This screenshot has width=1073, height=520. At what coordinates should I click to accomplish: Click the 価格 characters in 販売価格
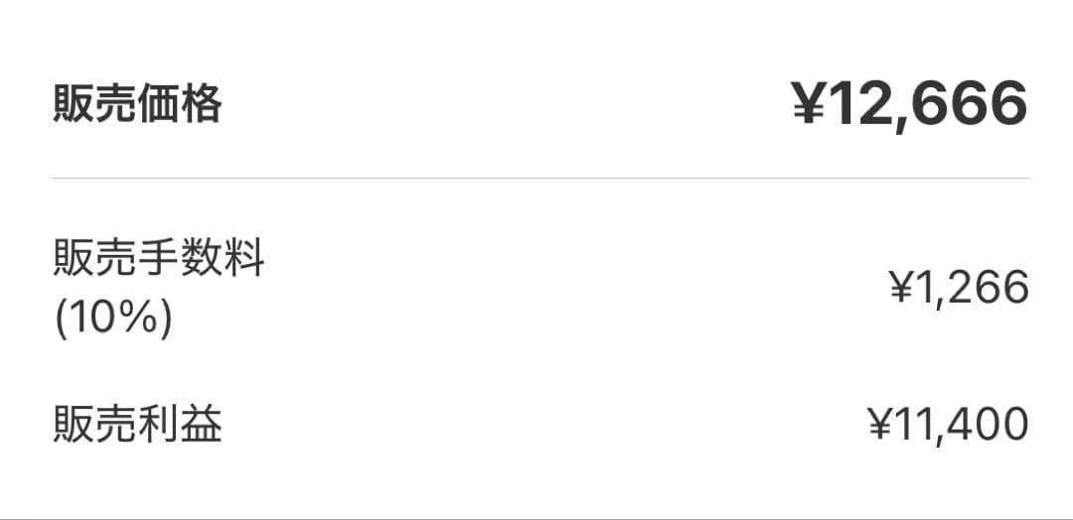tap(180, 104)
